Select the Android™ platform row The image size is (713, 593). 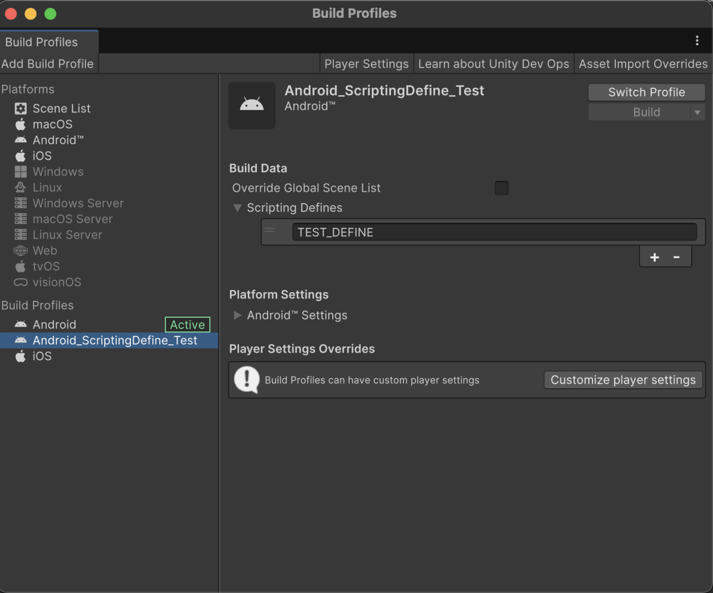pyautogui.click(x=109, y=140)
